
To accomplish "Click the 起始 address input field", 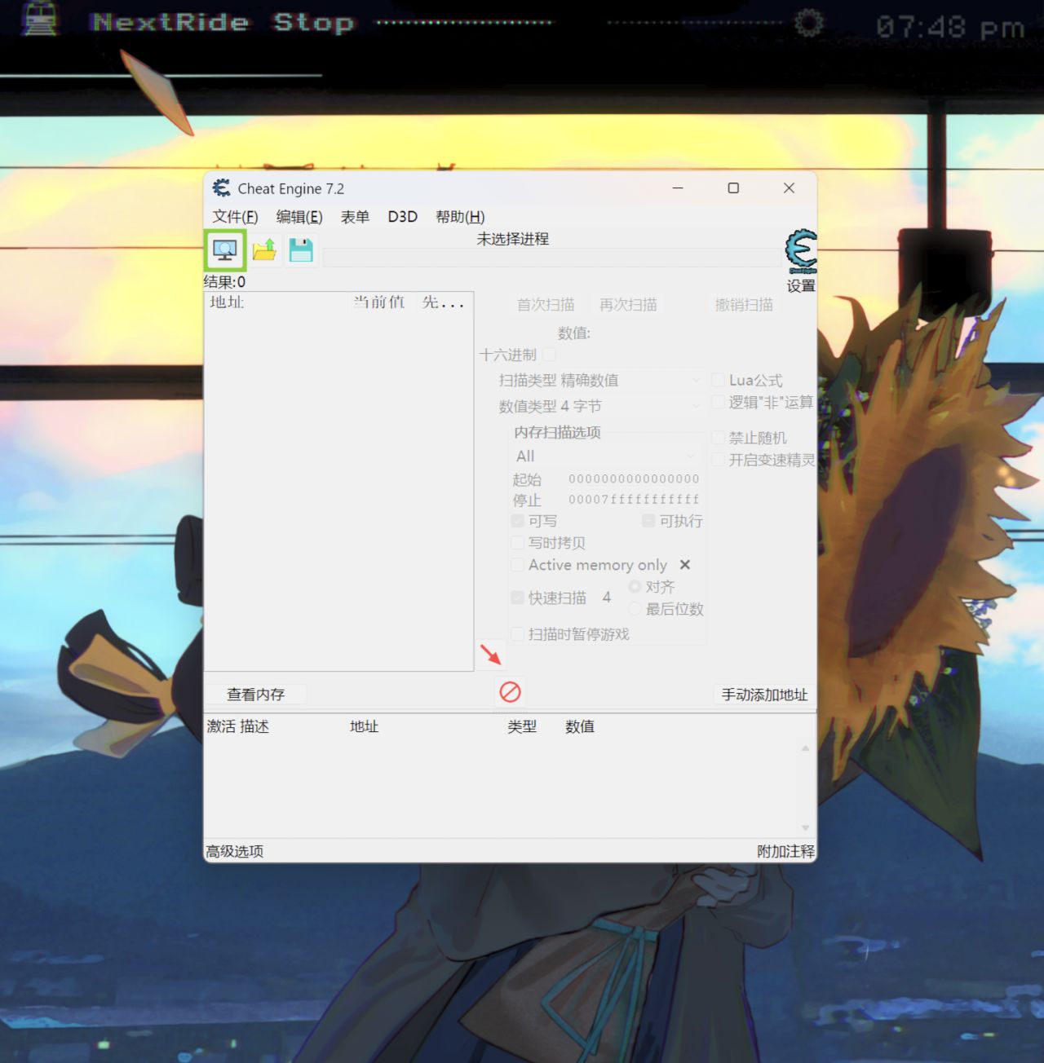I will [x=634, y=479].
